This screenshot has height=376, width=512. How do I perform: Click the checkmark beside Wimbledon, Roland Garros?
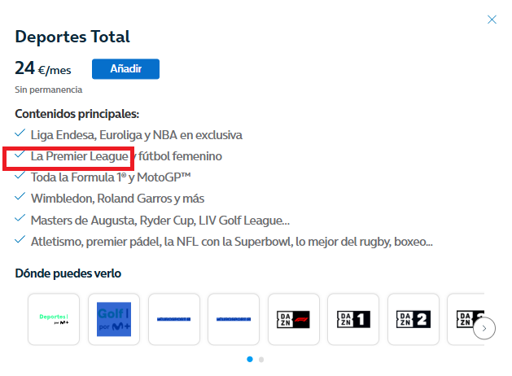20,197
